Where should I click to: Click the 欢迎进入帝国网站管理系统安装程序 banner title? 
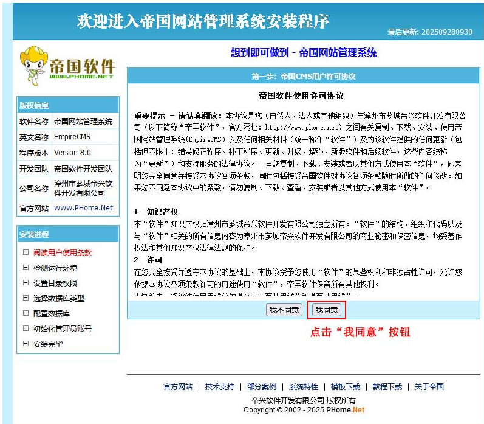203,21
